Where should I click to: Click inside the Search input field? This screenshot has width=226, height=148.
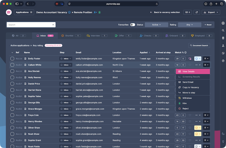click(29, 25)
